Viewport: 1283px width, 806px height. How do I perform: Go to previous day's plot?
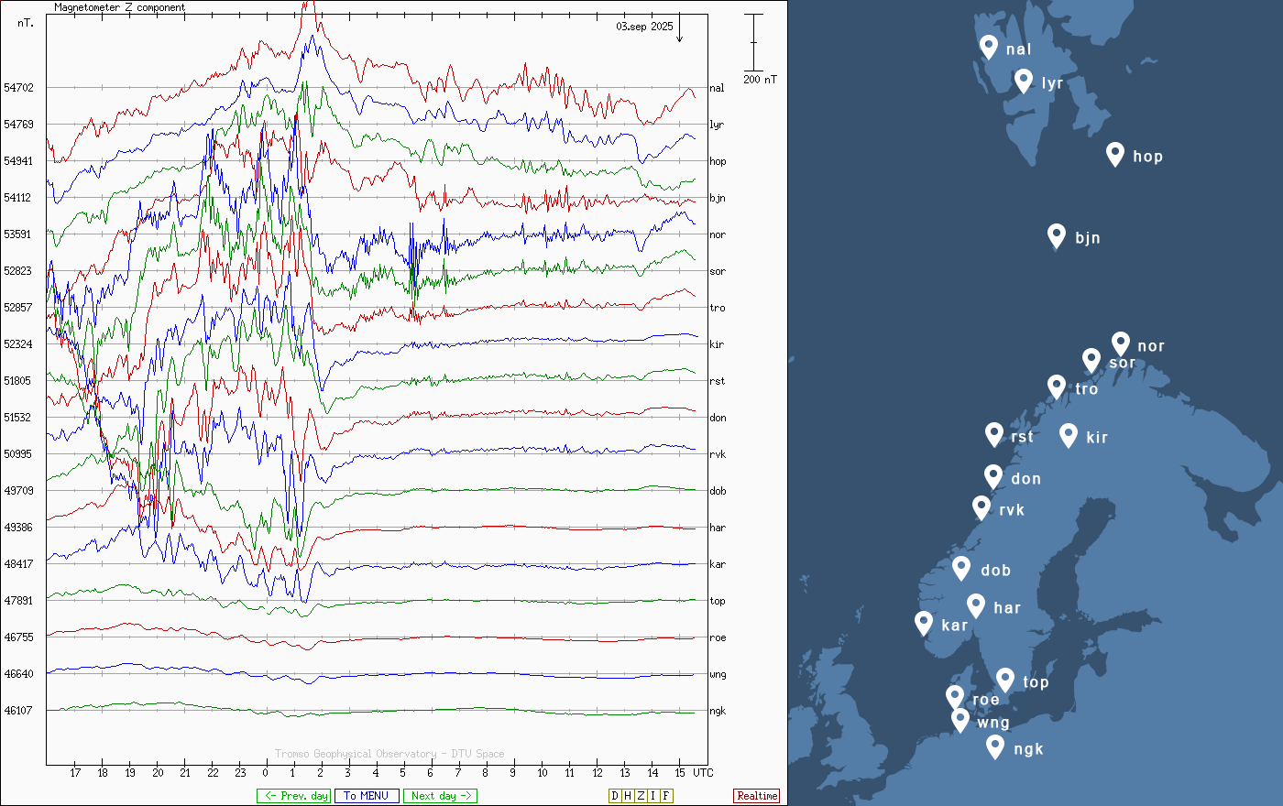(x=293, y=796)
